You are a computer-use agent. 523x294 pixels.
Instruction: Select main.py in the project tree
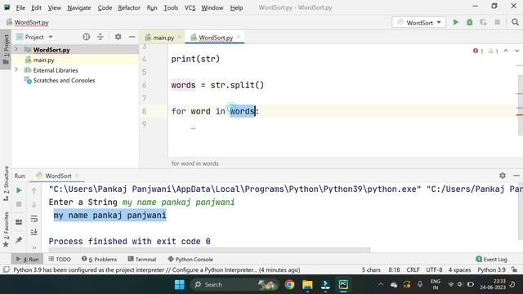click(43, 60)
